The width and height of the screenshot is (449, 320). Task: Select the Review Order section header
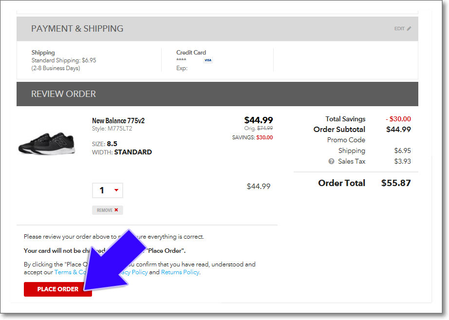pos(64,94)
